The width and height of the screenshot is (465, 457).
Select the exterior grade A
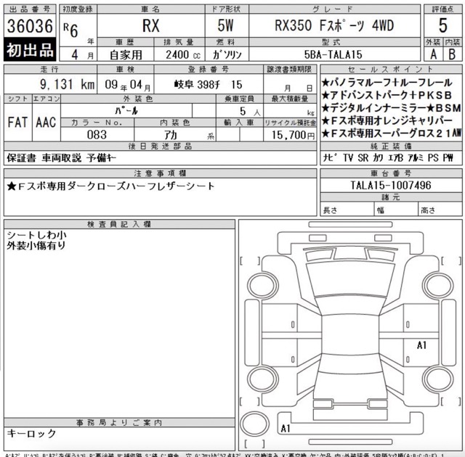433,54
